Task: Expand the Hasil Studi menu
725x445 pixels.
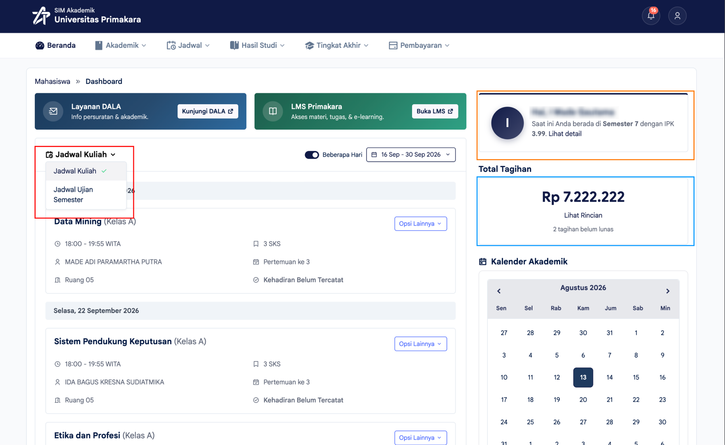Action: [257, 45]
